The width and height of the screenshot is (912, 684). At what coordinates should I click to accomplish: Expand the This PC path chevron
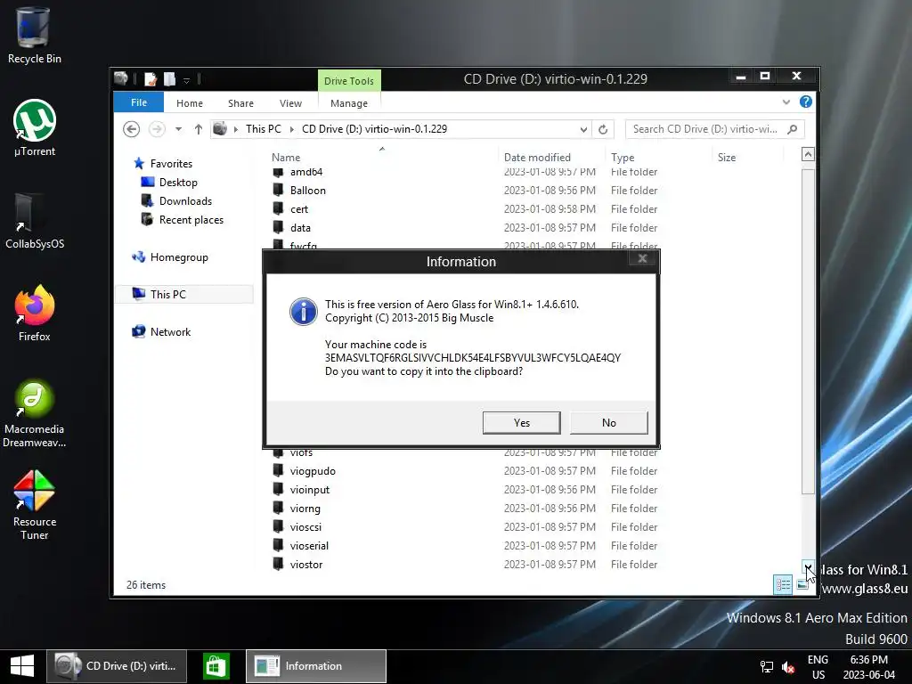pos(292,129)
